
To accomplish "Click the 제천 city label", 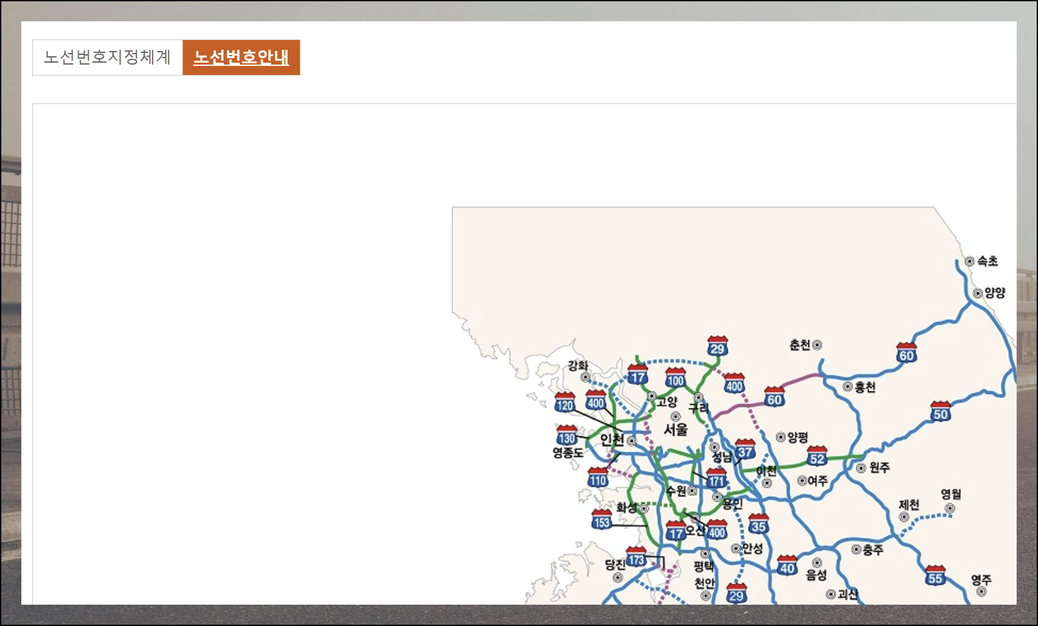I will point(909,505).
